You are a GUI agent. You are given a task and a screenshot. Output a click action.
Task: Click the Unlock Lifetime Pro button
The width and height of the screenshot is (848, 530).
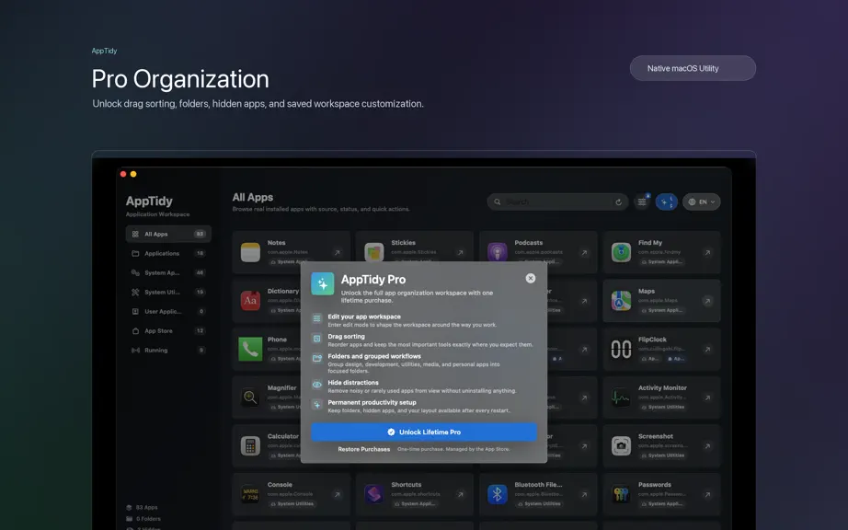click(x=423, y=432)
